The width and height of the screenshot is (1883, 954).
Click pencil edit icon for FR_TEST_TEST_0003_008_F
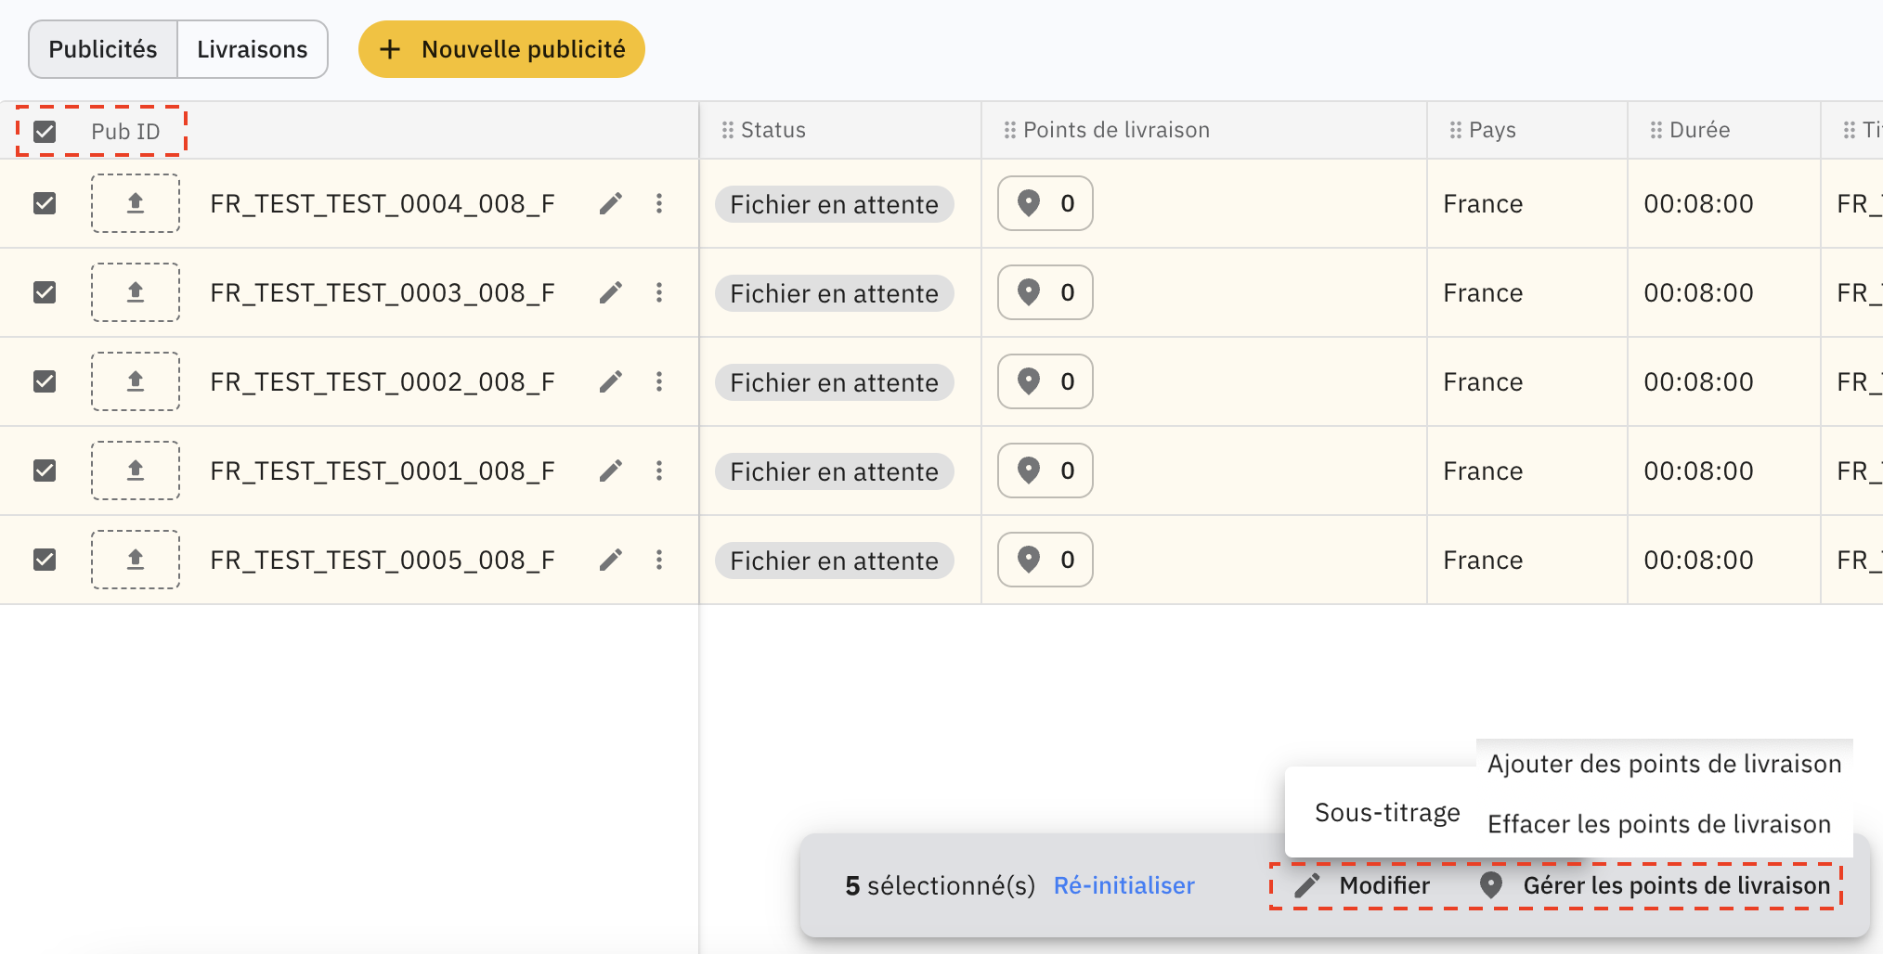pos(610,293)
